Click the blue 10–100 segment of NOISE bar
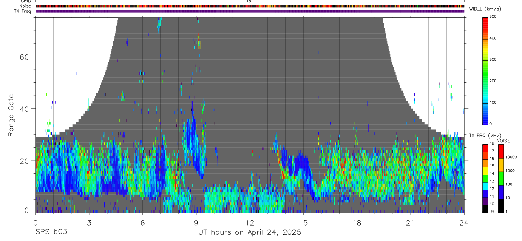 tap(501, 192)
